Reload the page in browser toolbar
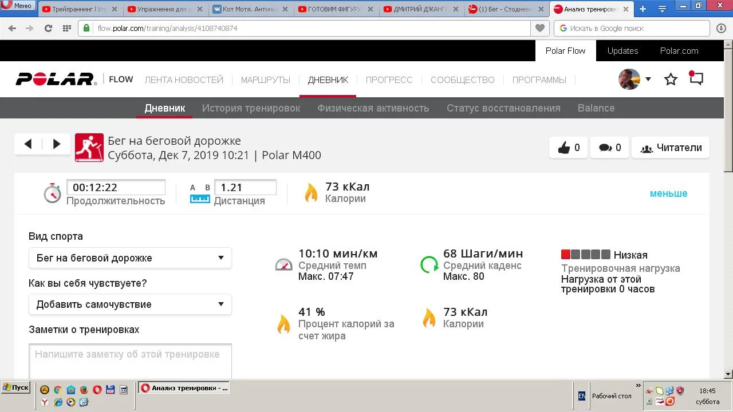The height and width of the screenshot is (412, 733). (x=48, y=28)
